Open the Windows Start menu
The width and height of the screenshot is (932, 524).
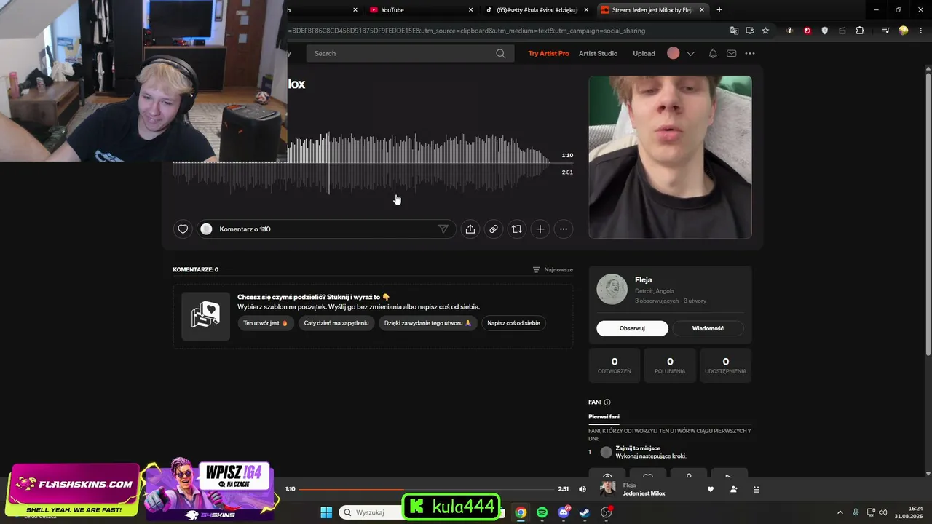[x=326, y=512]
